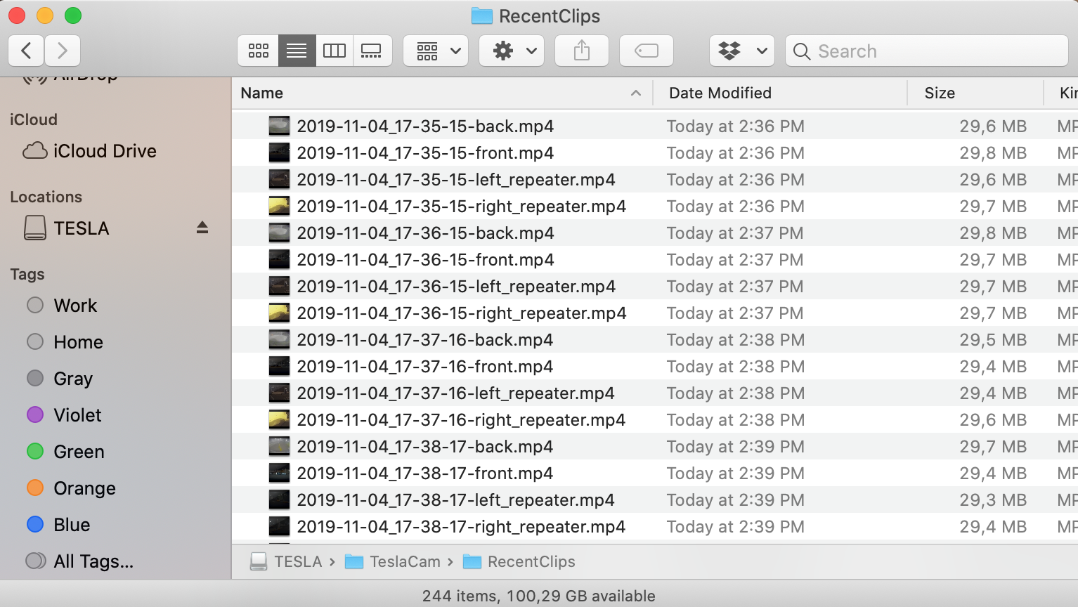Click thumbnail icon of 2019-11-04_17-38-17-right_repeater.mp4
The width and height of the screenshot is (1078, 607).
tap(279, 527)
